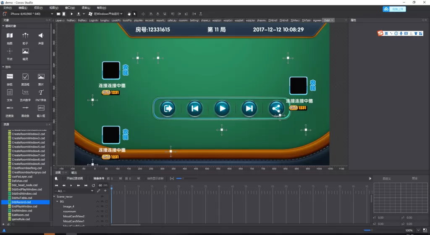Screen dimensions: 430x235
Task: Collapse the BG node in timeline tree
Action: coord(57,201)
